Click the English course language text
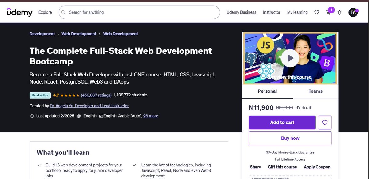Screen dimensions: 369x179 click(90, 116)
